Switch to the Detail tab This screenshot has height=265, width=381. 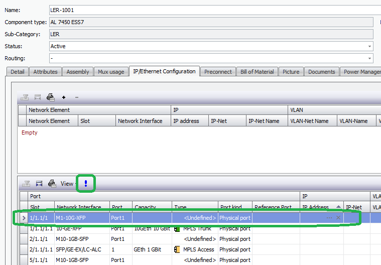[x=18, y=72]
